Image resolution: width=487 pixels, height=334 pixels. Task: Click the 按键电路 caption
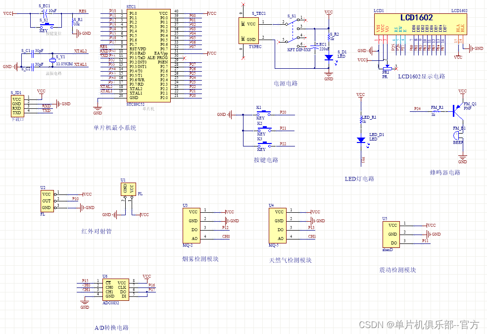pos(266,160)
